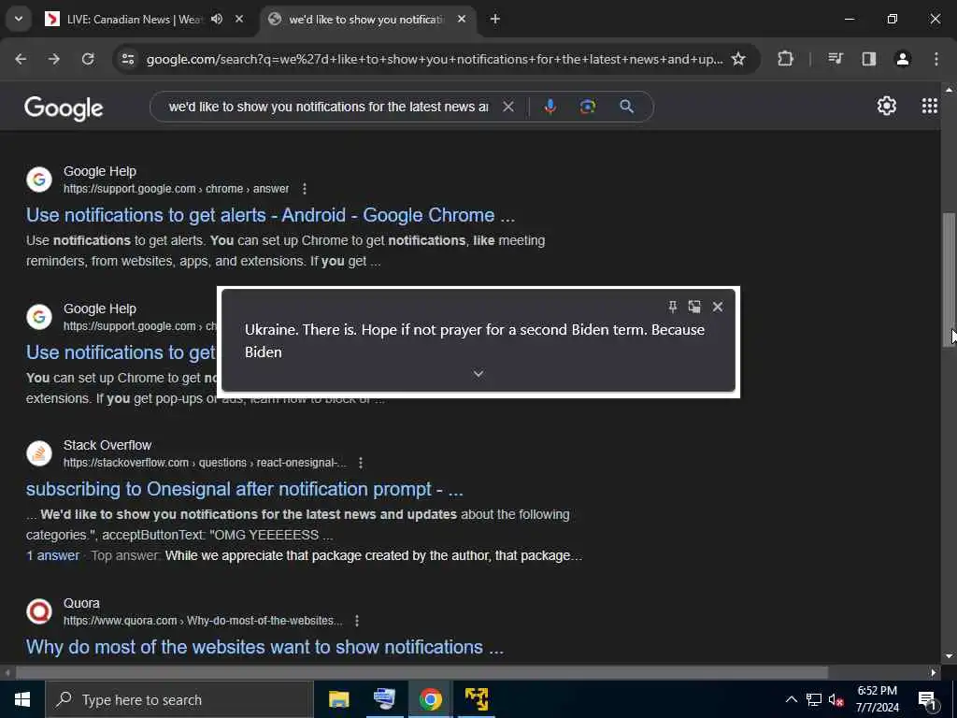View site information icon in address bar
Image resolution: width=957 pixels, height=718 pixels.
[127, 59]
